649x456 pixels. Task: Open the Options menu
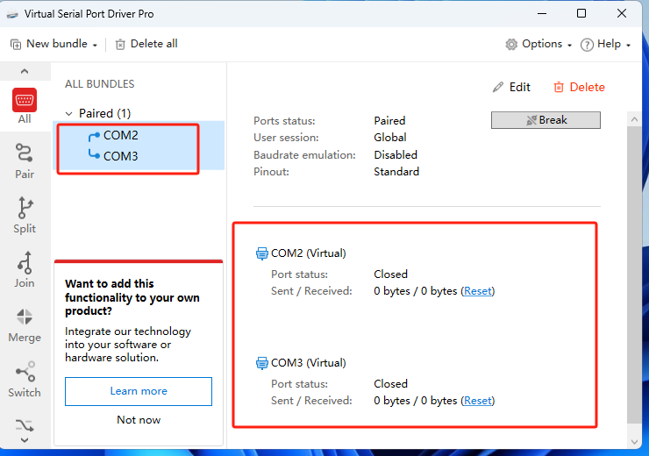tap(538, 44)
